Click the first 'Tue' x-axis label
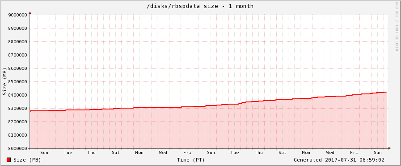This screenshot has width=401, height=166. [68, 153]
